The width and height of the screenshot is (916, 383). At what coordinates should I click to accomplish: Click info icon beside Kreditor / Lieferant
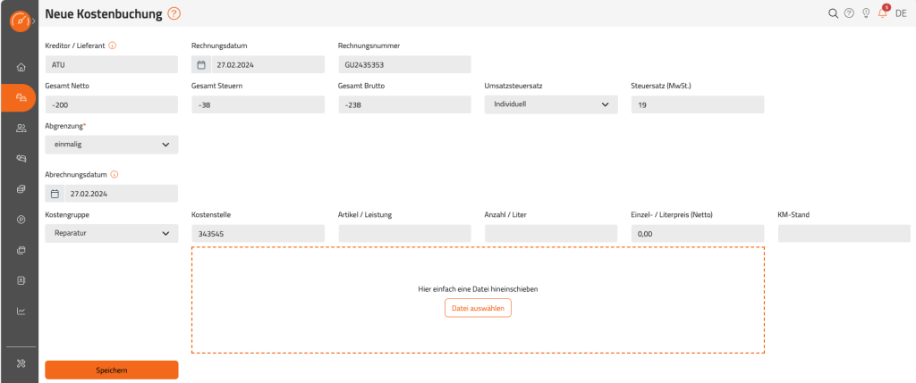click(x=112, y=45)
